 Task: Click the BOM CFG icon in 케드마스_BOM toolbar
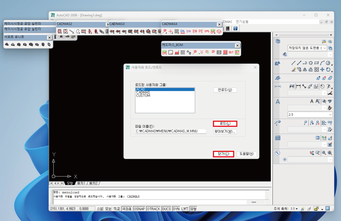[x=164, y=52]
